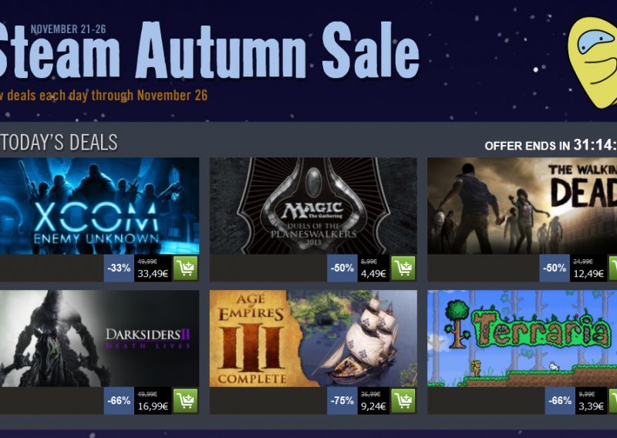Open the XCOM Enemy Unknown banner

click(99, 206)
